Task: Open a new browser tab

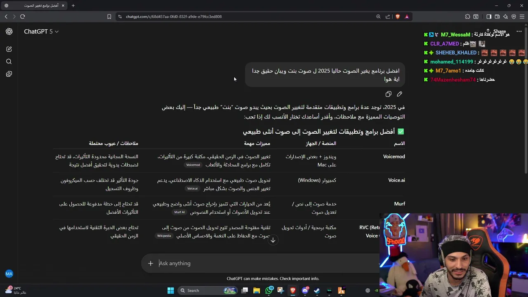Action: point(73,5)
